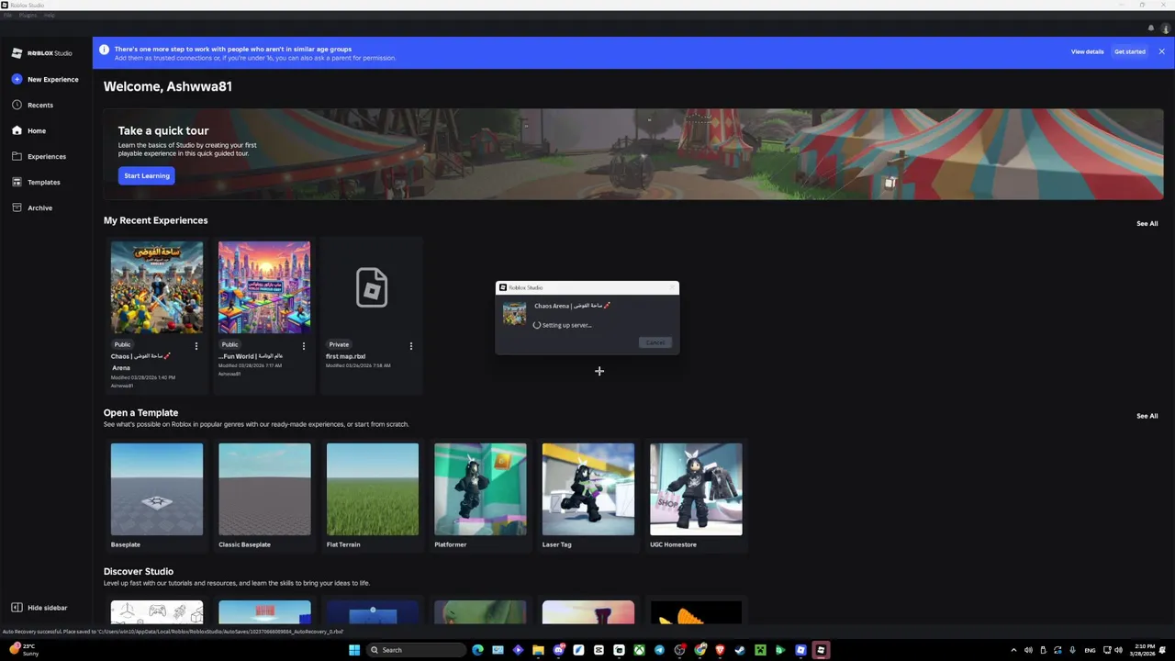The height and width of the screenshot is (661, 1175).
Task: Open the weather widget on taskbar
Action: pos(23,650)
